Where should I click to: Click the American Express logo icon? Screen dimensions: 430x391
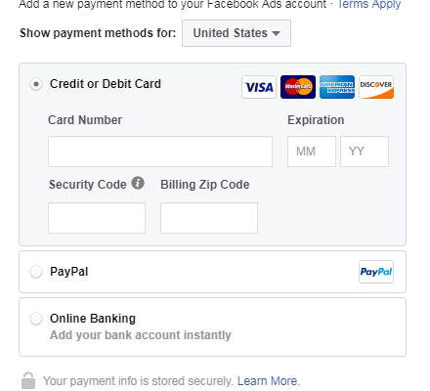[x=337, y=87]
